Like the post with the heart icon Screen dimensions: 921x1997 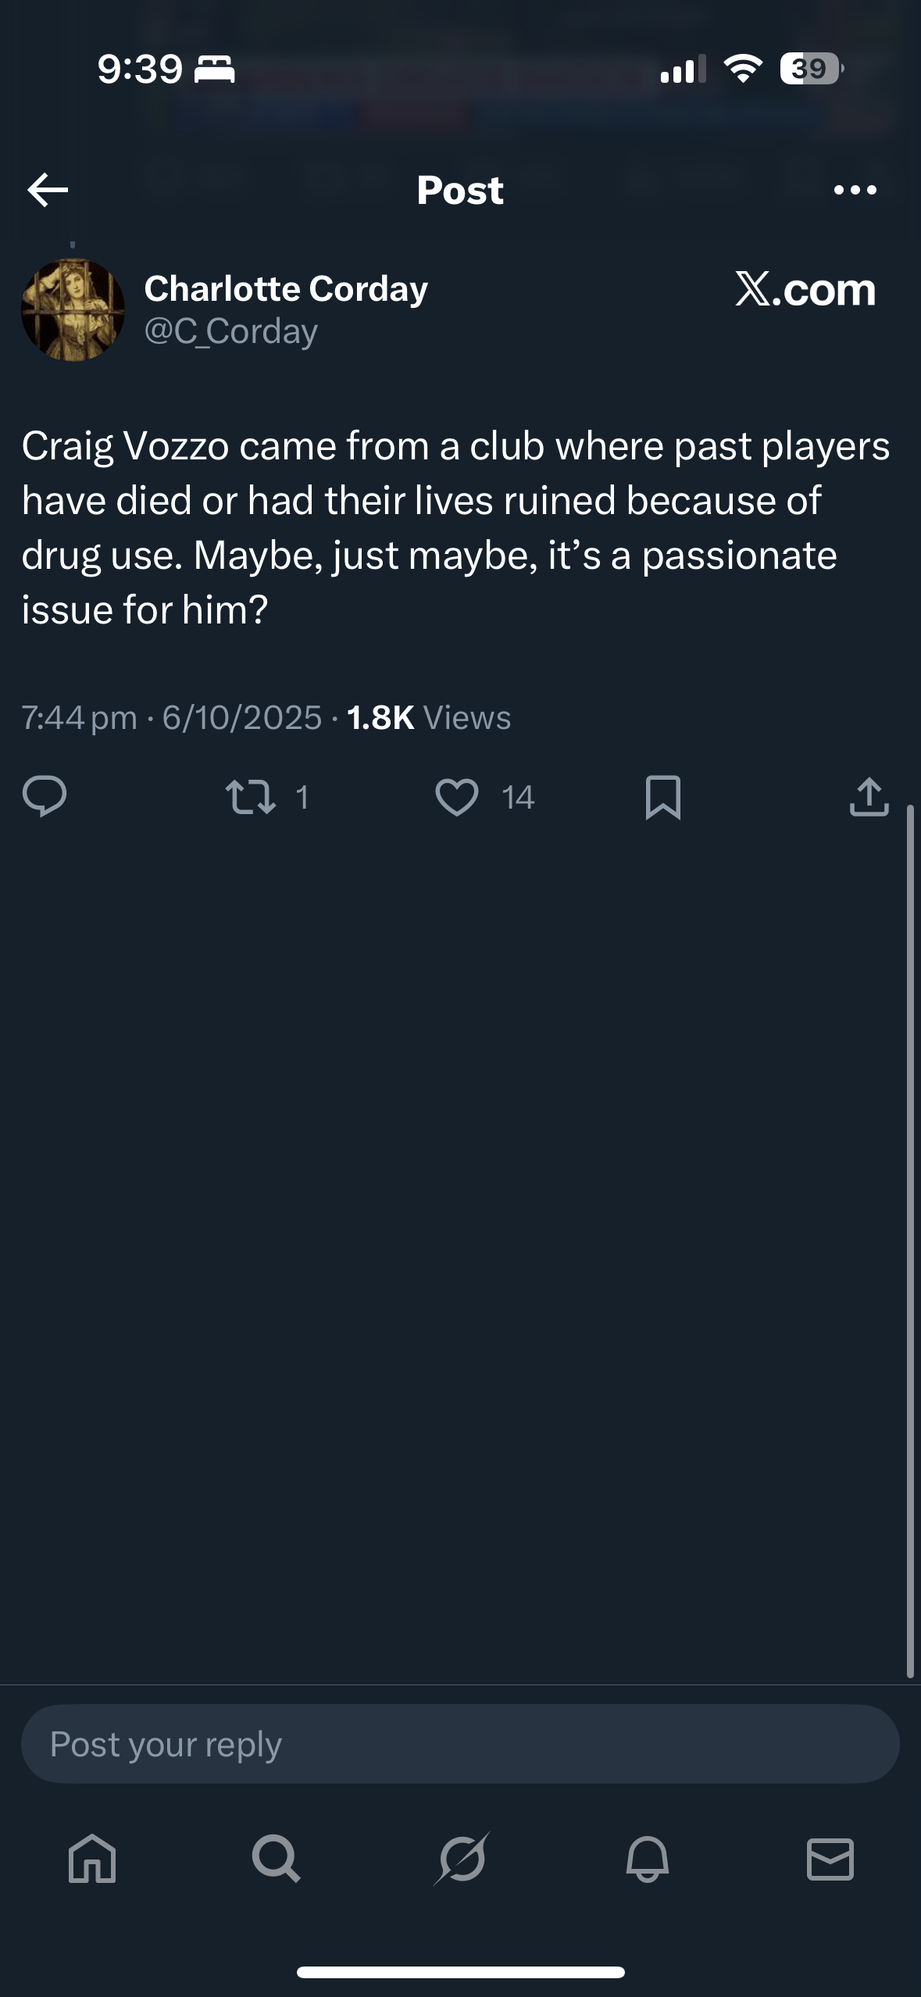point(457,797)
